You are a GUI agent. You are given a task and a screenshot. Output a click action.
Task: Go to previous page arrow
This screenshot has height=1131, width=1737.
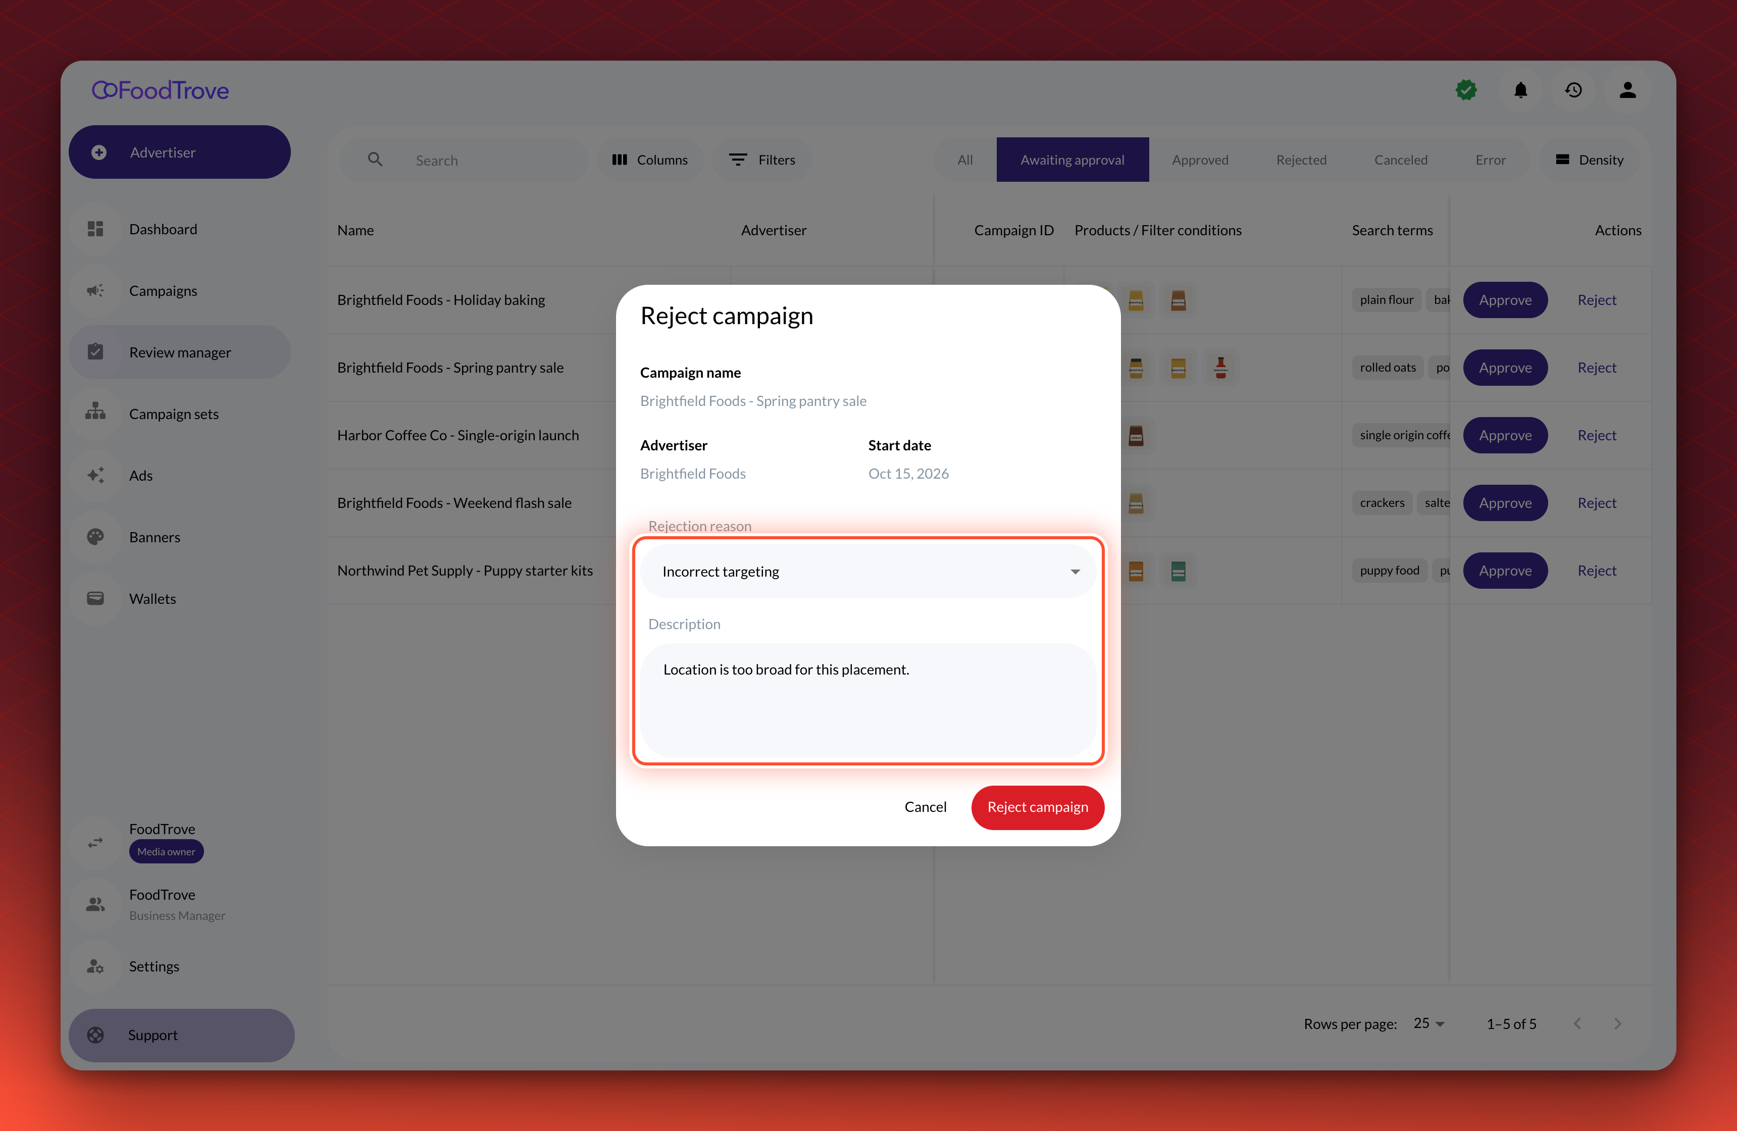[x=1577, y=1023]
